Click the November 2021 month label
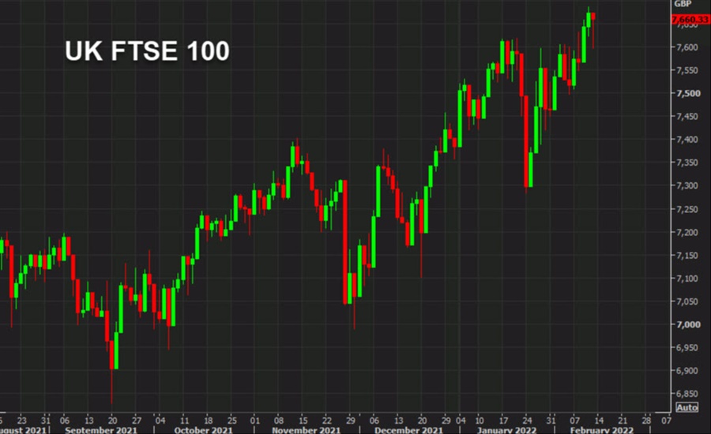711x434 pixels. [x=306, y=430]
